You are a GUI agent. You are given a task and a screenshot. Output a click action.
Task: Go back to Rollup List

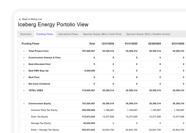click(x=32, y=19)
